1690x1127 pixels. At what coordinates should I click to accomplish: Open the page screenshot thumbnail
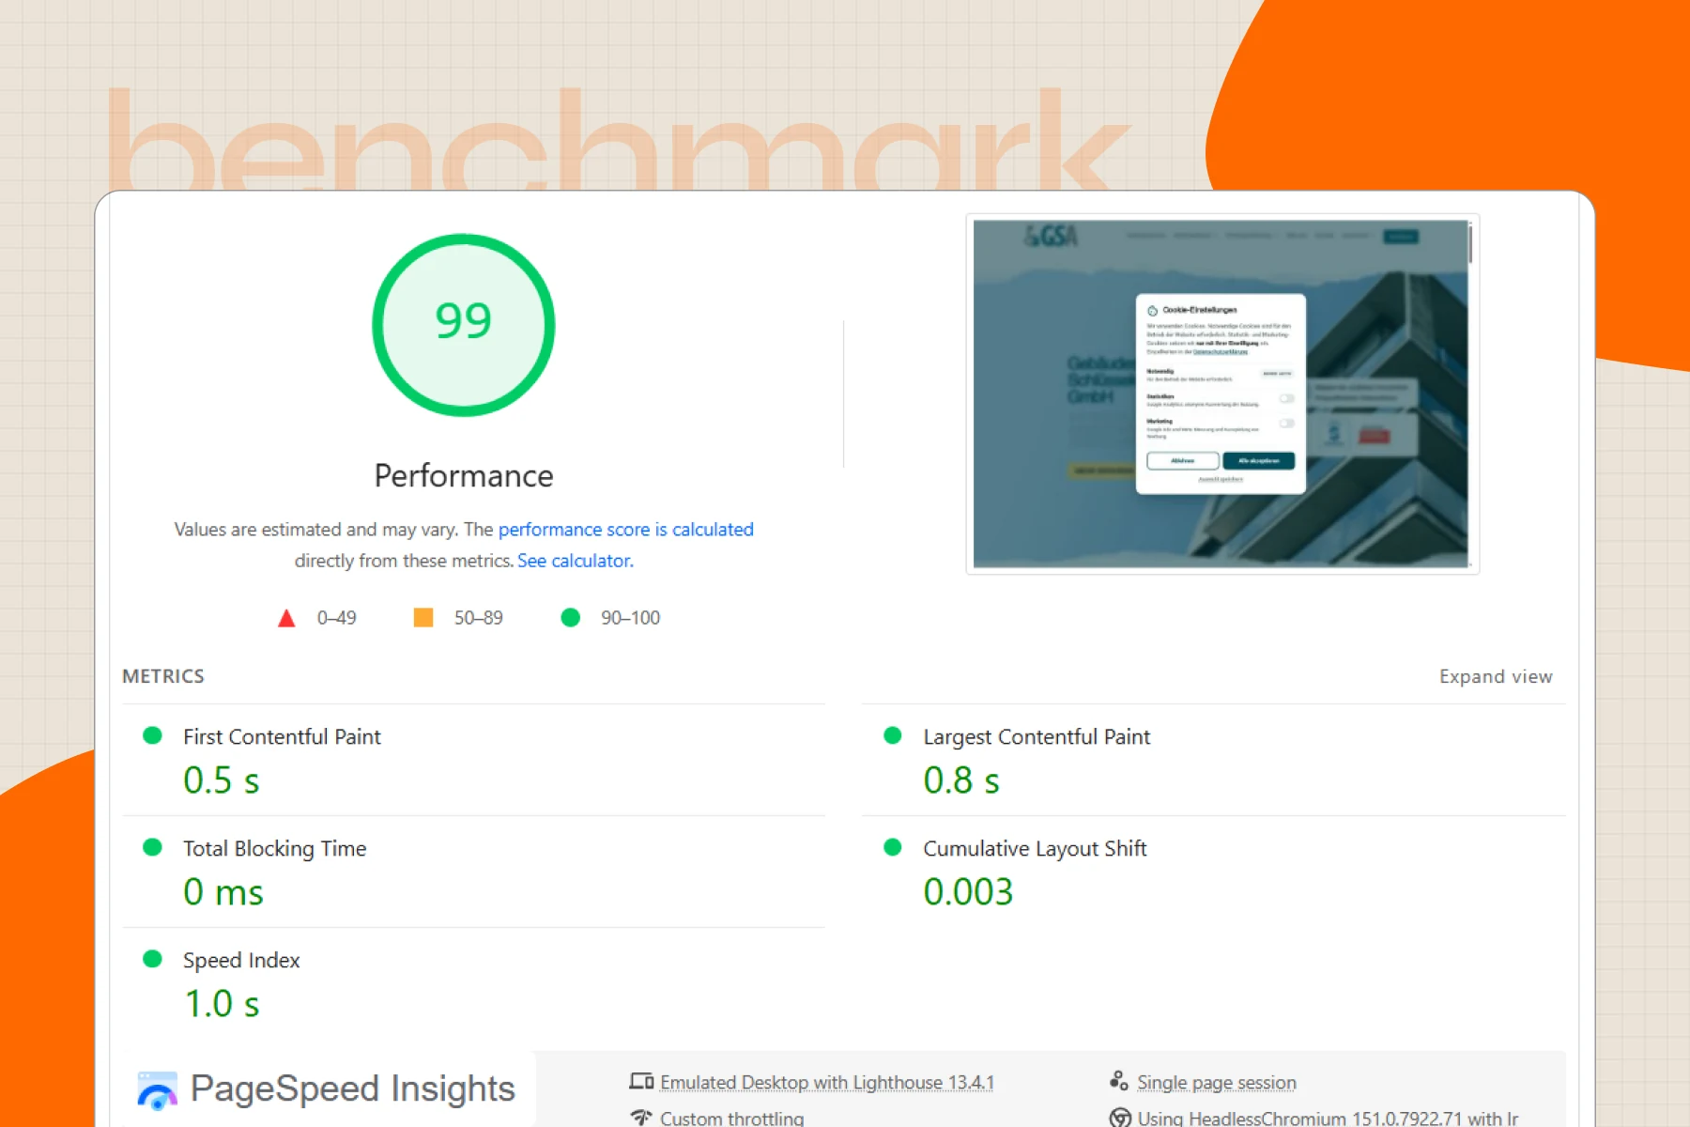(x=1222, y=394)
